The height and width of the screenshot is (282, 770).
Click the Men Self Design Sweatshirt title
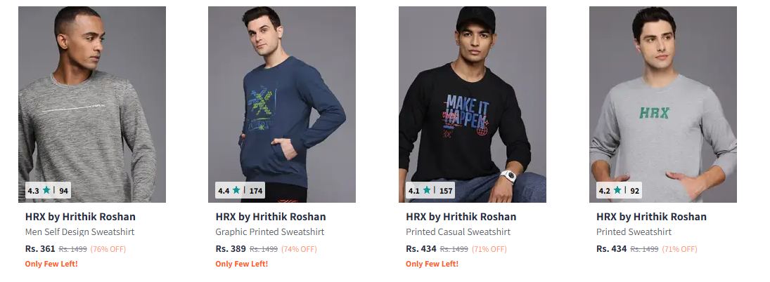point(79,232)
